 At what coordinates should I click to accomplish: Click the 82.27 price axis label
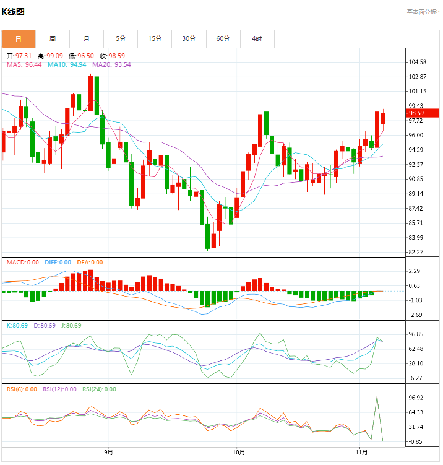[416, 252]
